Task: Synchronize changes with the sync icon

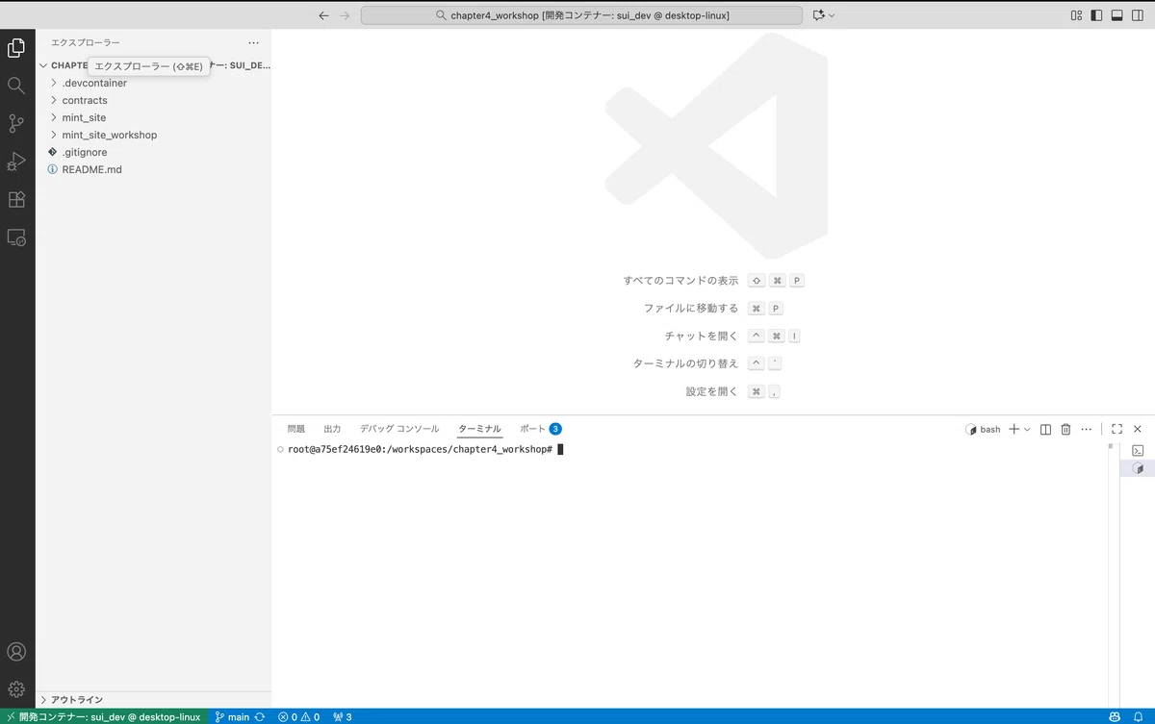Action: 260,716
